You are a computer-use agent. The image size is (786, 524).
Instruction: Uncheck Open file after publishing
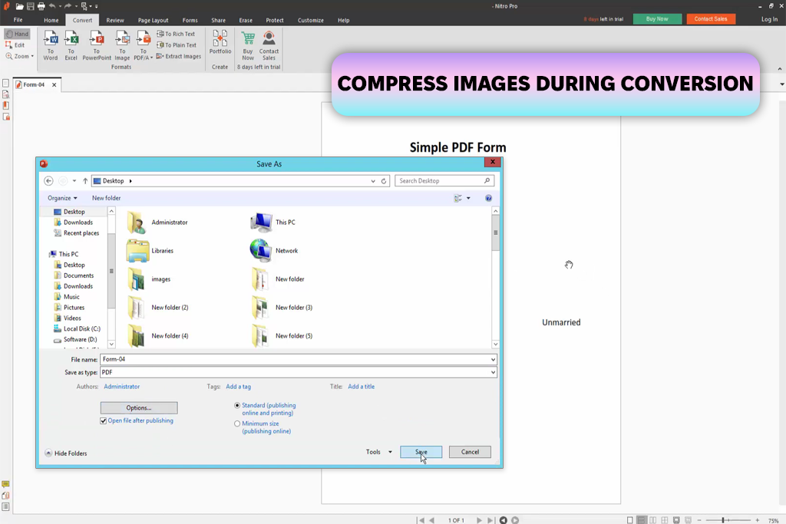[104, 420]
